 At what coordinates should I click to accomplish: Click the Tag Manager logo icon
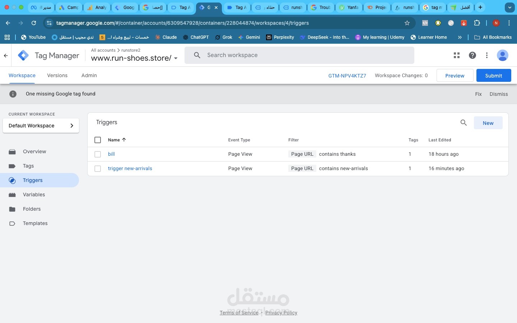23,55
